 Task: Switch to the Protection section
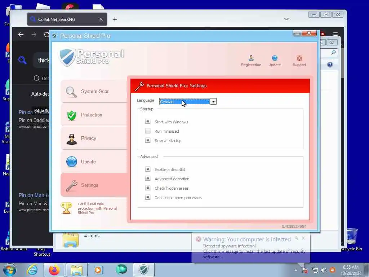[x=94, y=115]
